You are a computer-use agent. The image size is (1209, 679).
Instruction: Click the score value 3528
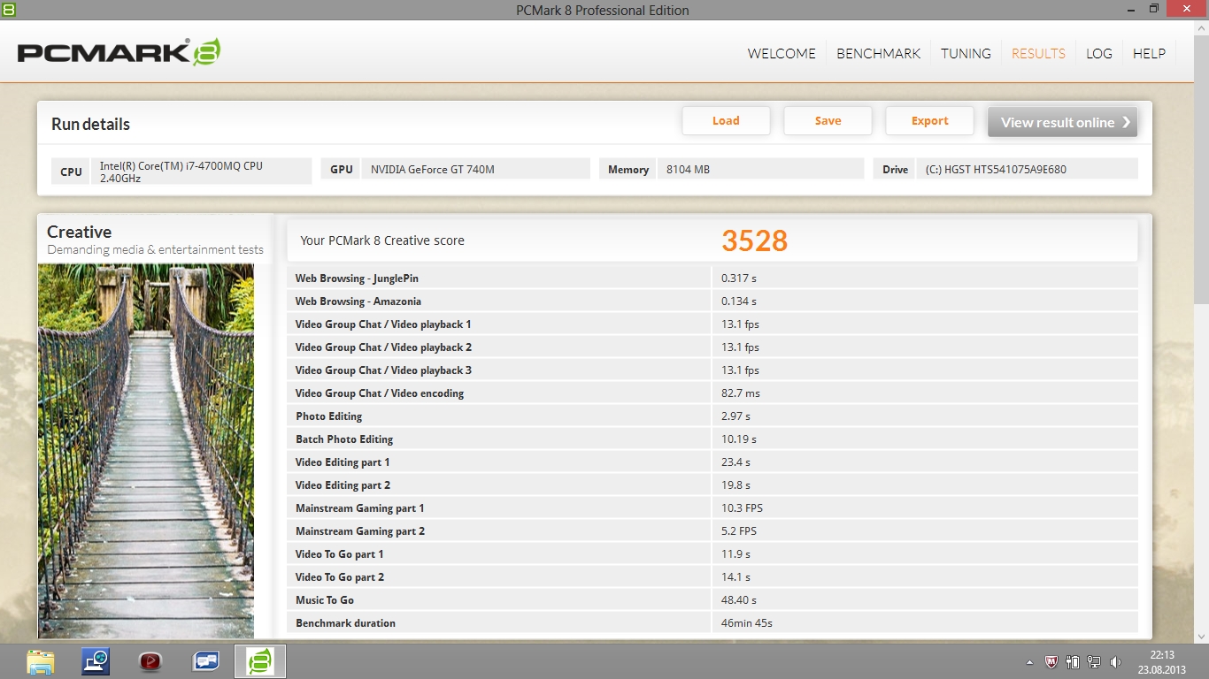coord(754,240)
